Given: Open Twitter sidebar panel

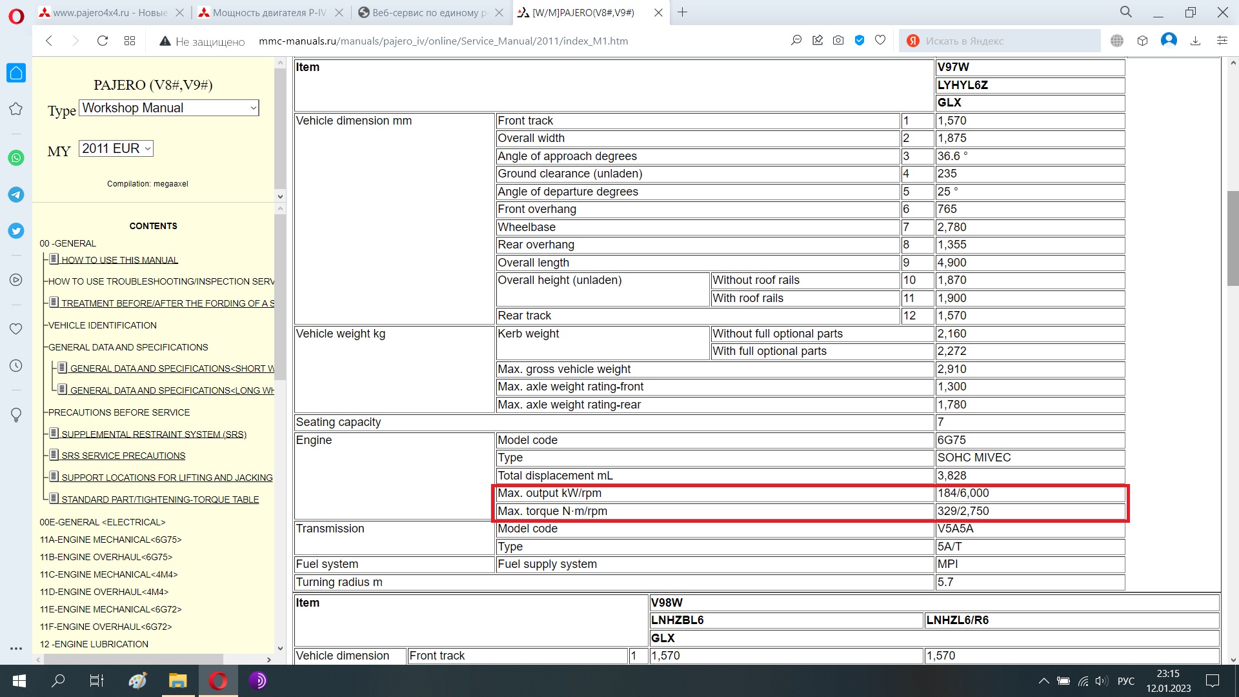Looking at the screenshot, I should [x=16, y=230].
